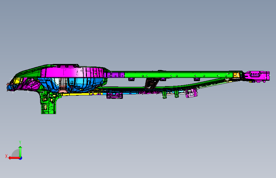The height and width of the screenshot is (178, 276).
Task: Click the blue Z axis dot on the triad
Action: pyautogui.click(x=21, y=158)
